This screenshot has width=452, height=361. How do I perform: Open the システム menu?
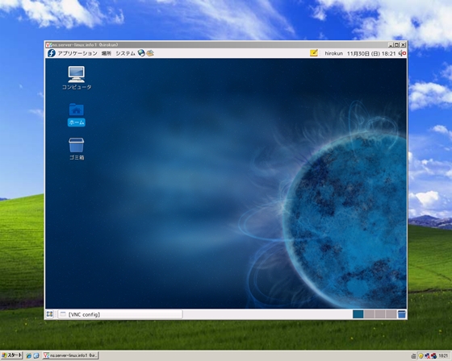125,53
